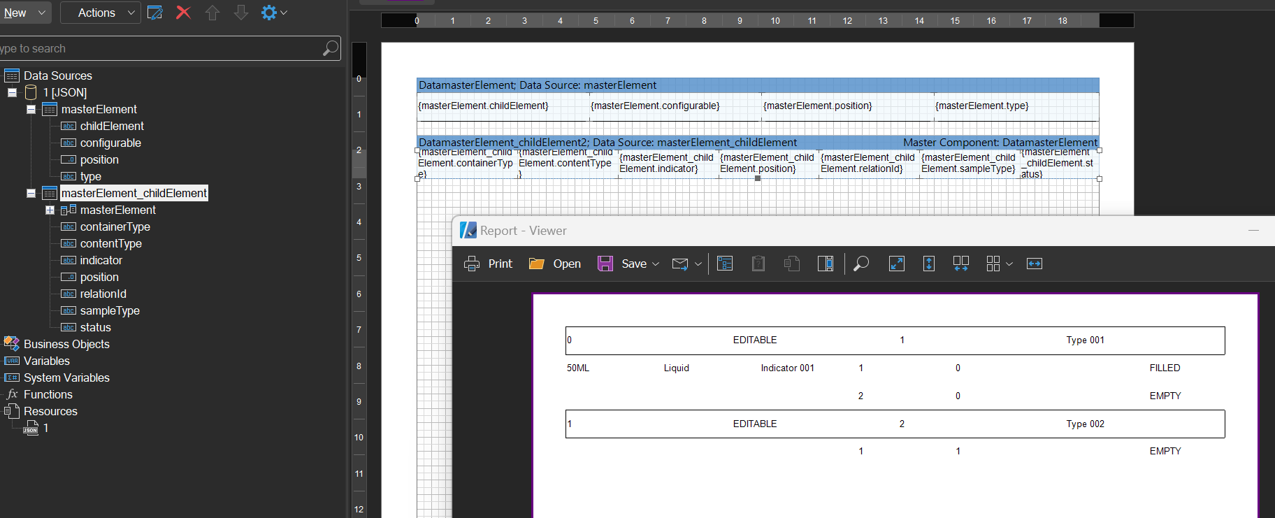Select position column under masterElement
Screen dimensions: 1275x518
(x=99, y=159)
